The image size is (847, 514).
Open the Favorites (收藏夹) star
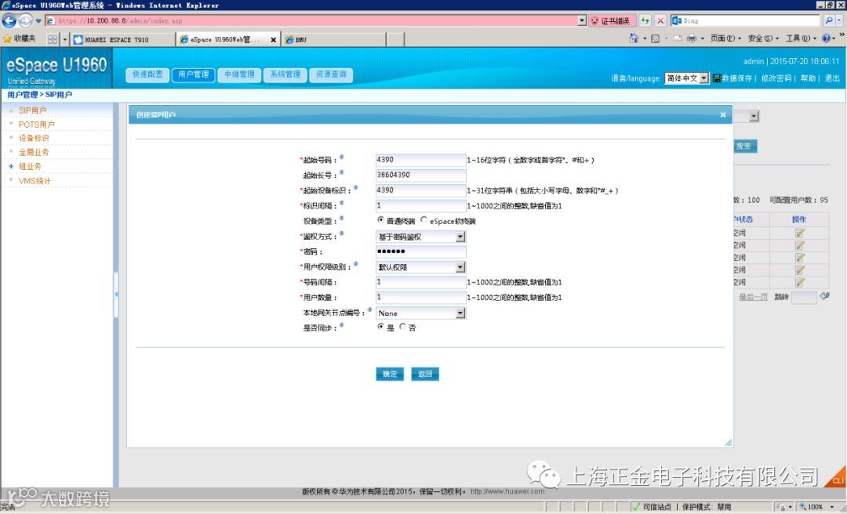tap(7, 39)
